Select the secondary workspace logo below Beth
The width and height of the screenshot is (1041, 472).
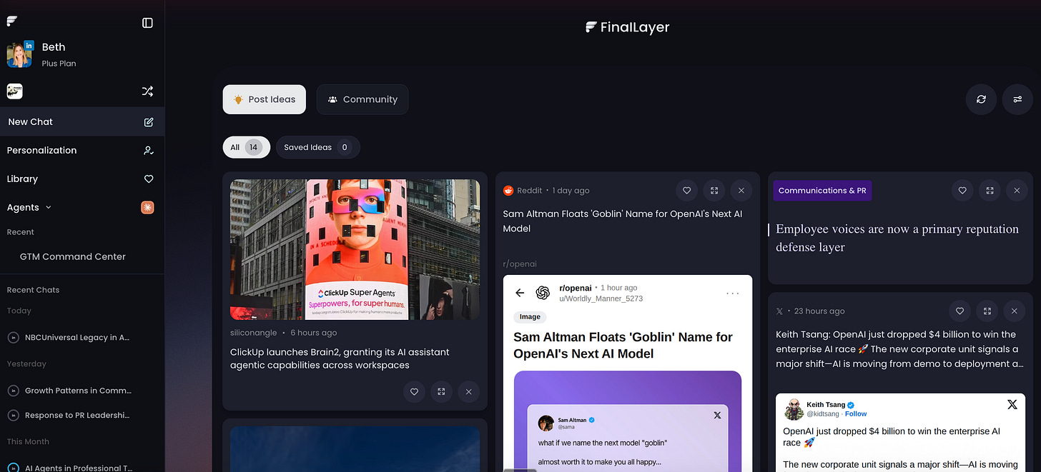15,91
